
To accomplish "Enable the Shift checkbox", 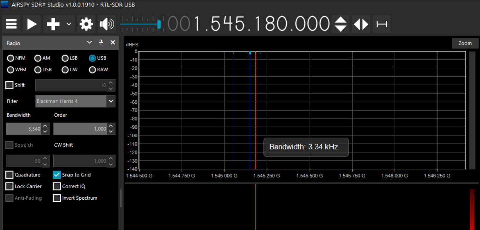I will (x=9, y=85).
